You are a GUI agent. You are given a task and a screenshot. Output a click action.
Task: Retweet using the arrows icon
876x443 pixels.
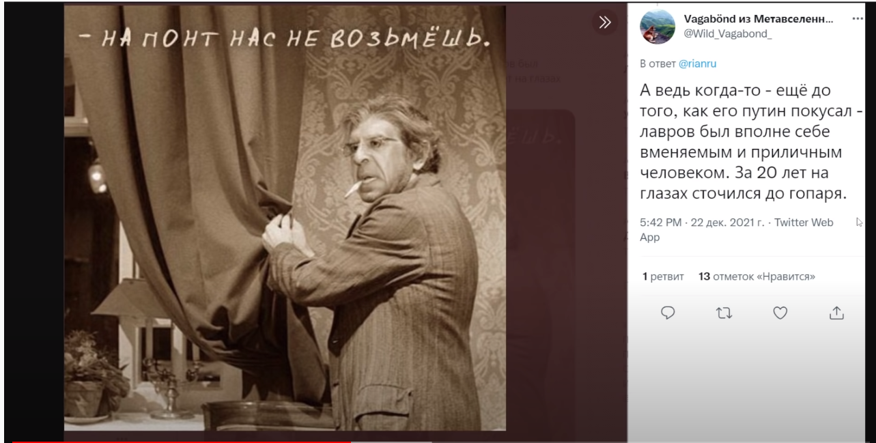(x=724, y=313)
